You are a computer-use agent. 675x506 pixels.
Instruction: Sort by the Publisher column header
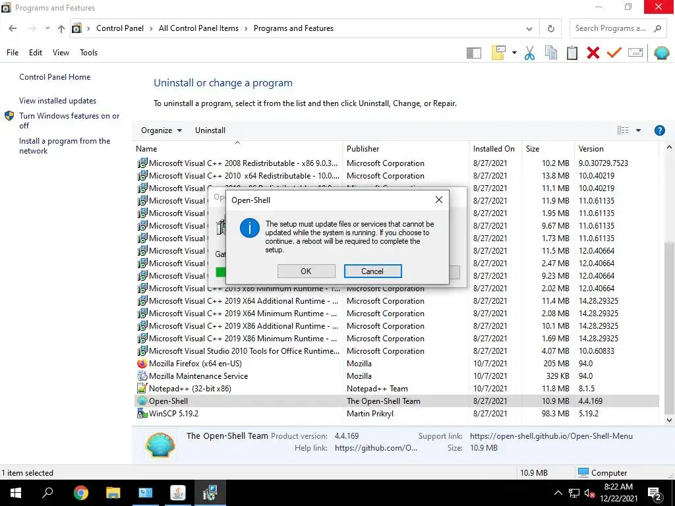[405, 149]
